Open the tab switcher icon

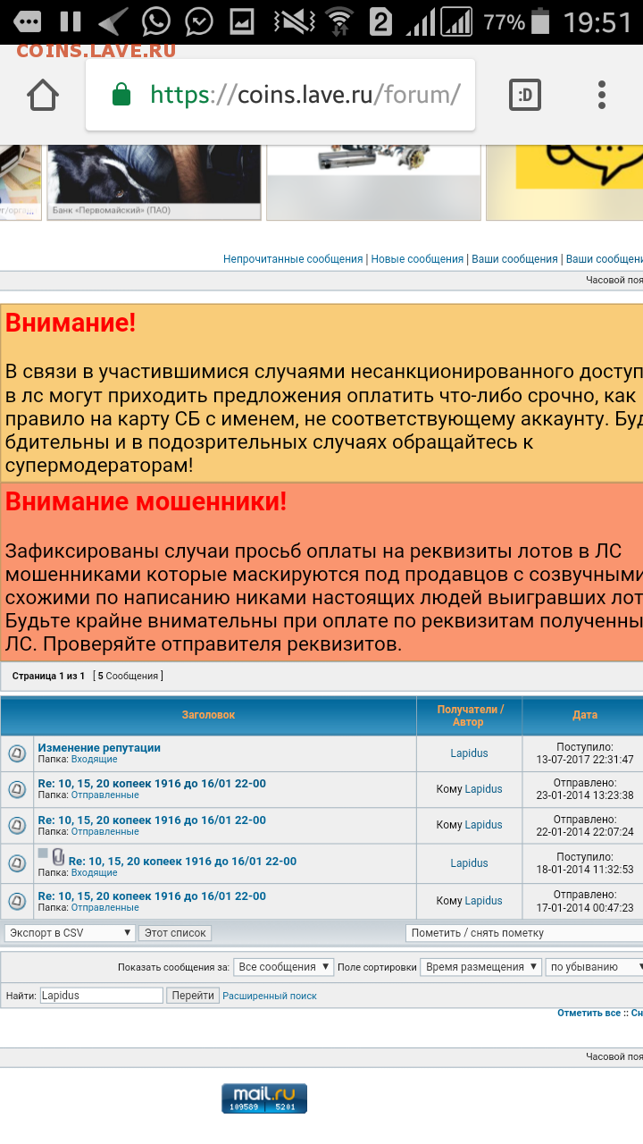[525, 95]
